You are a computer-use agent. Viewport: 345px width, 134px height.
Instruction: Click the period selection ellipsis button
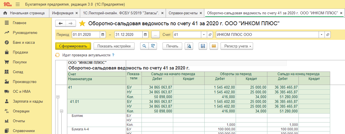(x=155, y=35)
